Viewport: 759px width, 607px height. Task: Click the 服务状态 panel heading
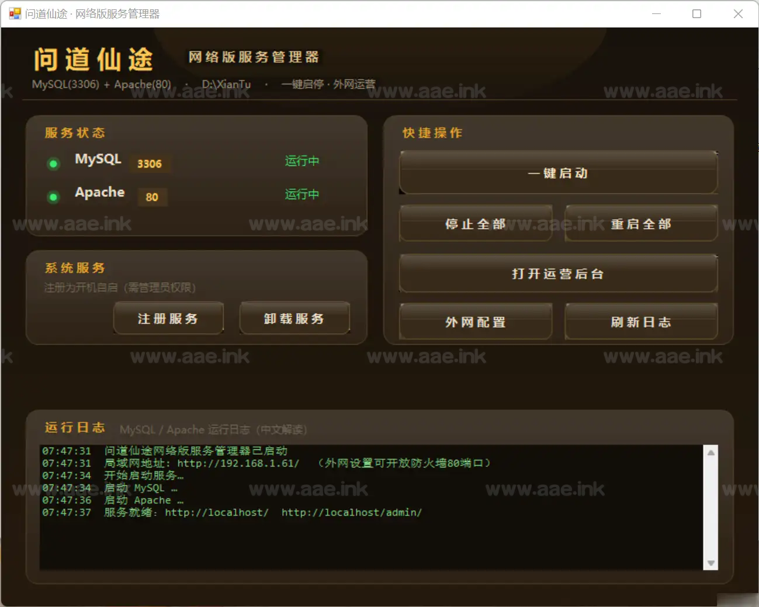pos(75,133)
